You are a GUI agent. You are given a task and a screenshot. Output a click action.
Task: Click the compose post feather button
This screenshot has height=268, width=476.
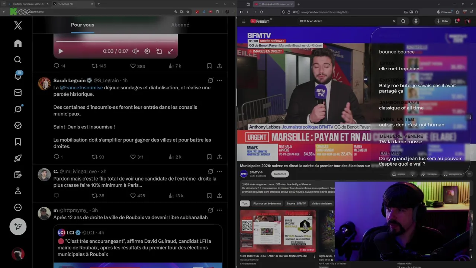(18, 226)
